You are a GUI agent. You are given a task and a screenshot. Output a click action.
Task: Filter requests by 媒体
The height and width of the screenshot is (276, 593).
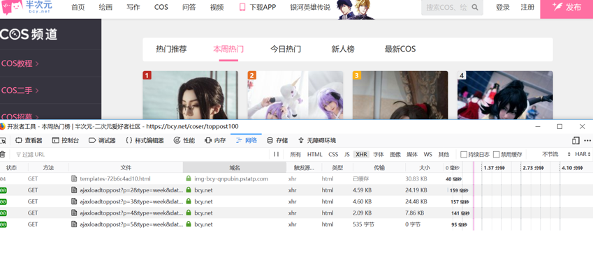pos(412,155)
